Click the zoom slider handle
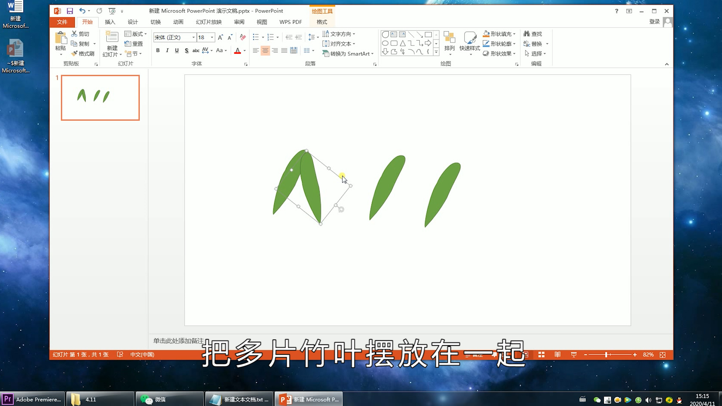Viewport: 722px width, 406px height. [x=606, y=354]
